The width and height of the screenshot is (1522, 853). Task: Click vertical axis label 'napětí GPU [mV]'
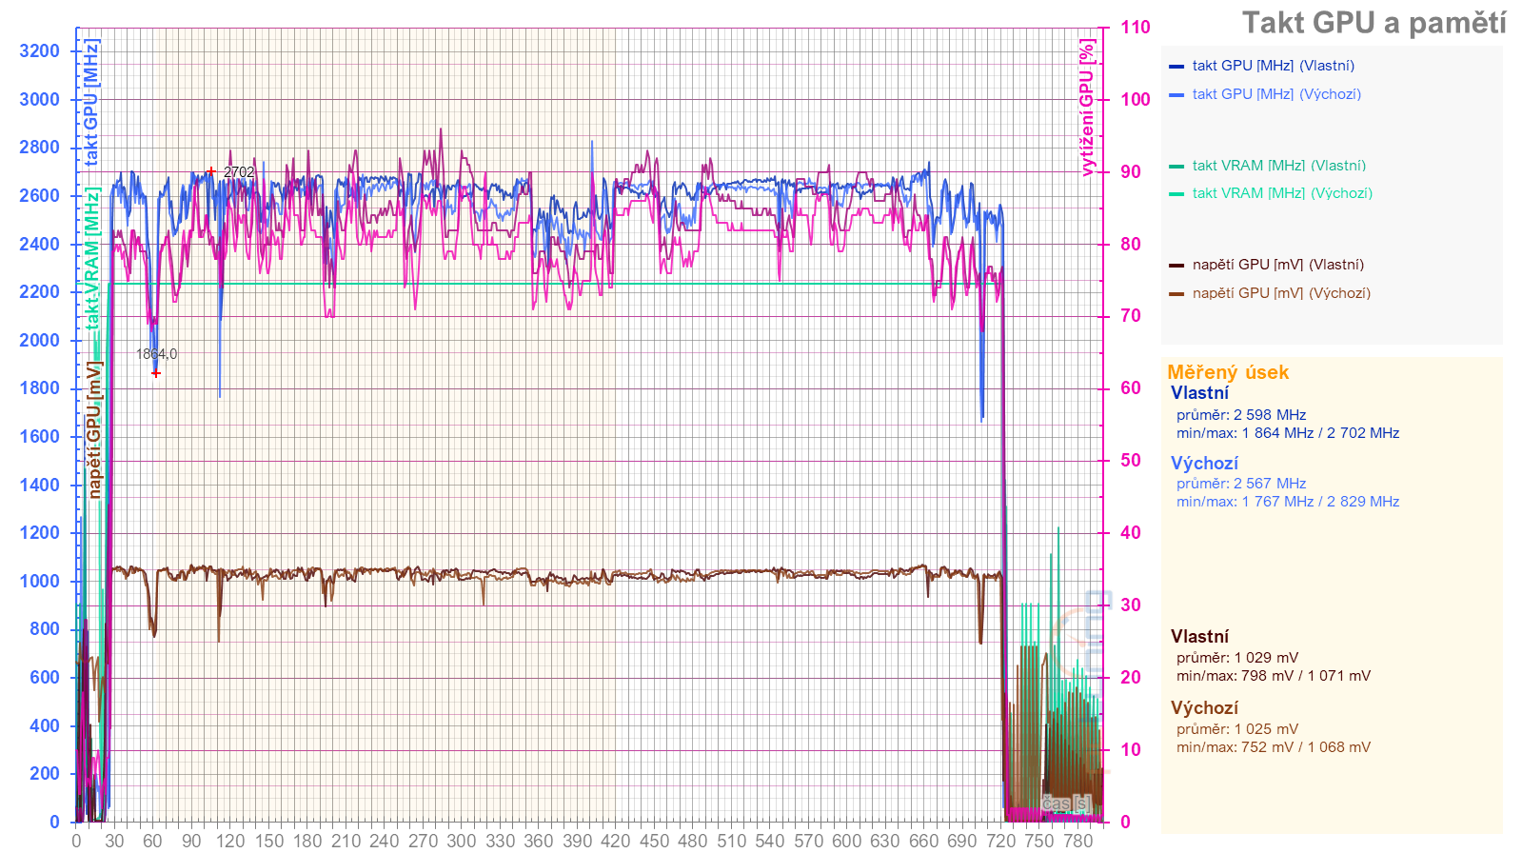93,429
